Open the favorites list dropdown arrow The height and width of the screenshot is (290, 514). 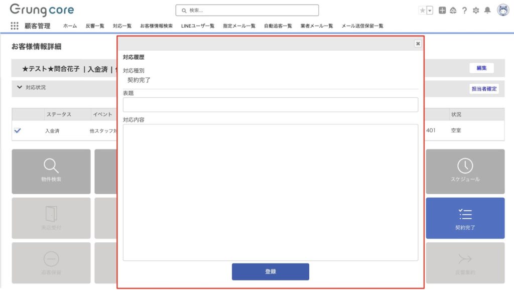(430, 11)
